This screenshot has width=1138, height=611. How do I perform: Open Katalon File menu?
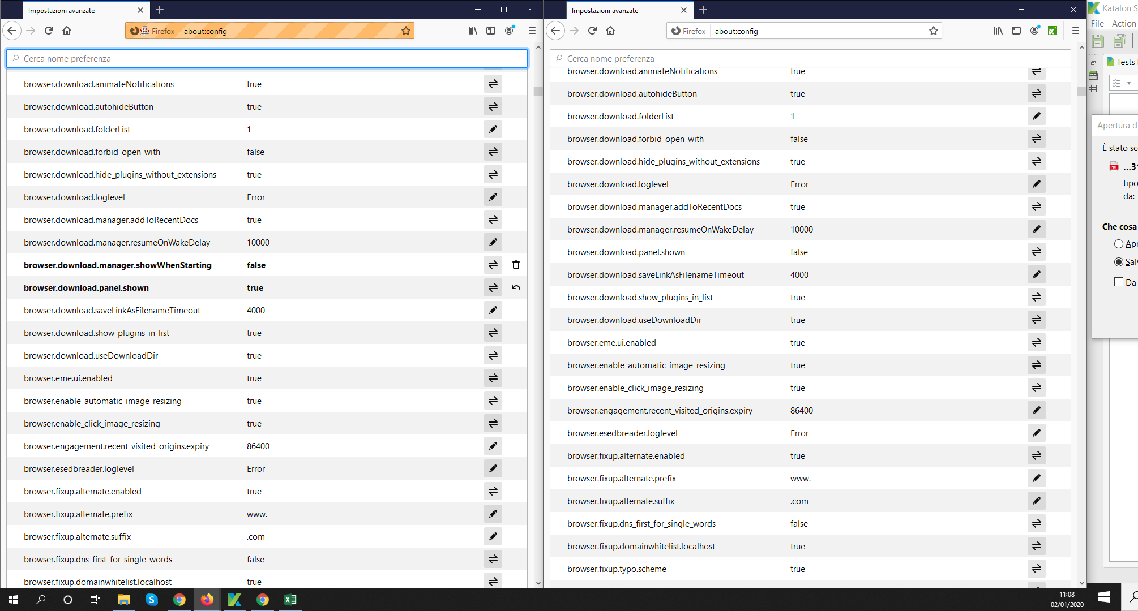tap(1097, 24)
